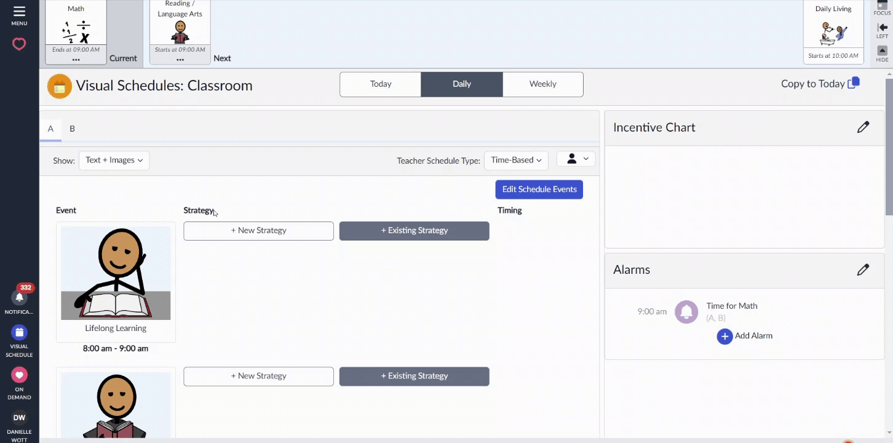Select schedule tab B
This screenshot has width=893, height=443.
[x=72, y=129]
